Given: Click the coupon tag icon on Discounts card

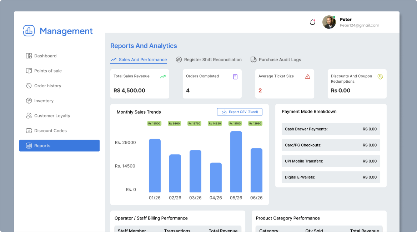Looking at the screenshot, I should tap(380, 77).
